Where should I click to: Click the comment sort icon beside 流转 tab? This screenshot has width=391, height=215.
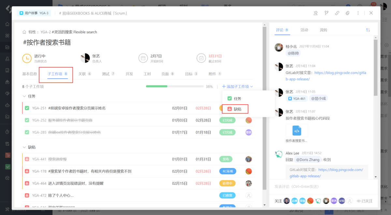pos(368,30)
